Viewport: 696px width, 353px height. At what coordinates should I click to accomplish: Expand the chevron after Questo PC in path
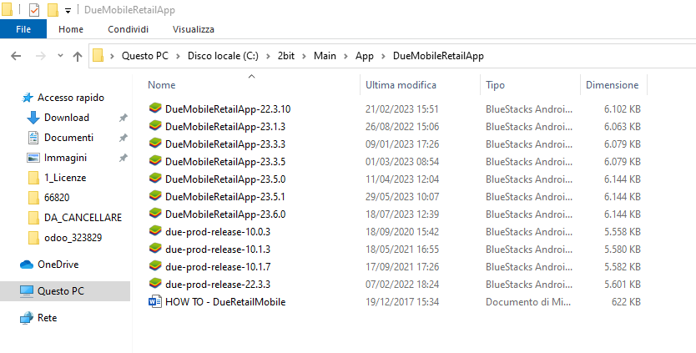pyautogui.click(x=178, y=56)
